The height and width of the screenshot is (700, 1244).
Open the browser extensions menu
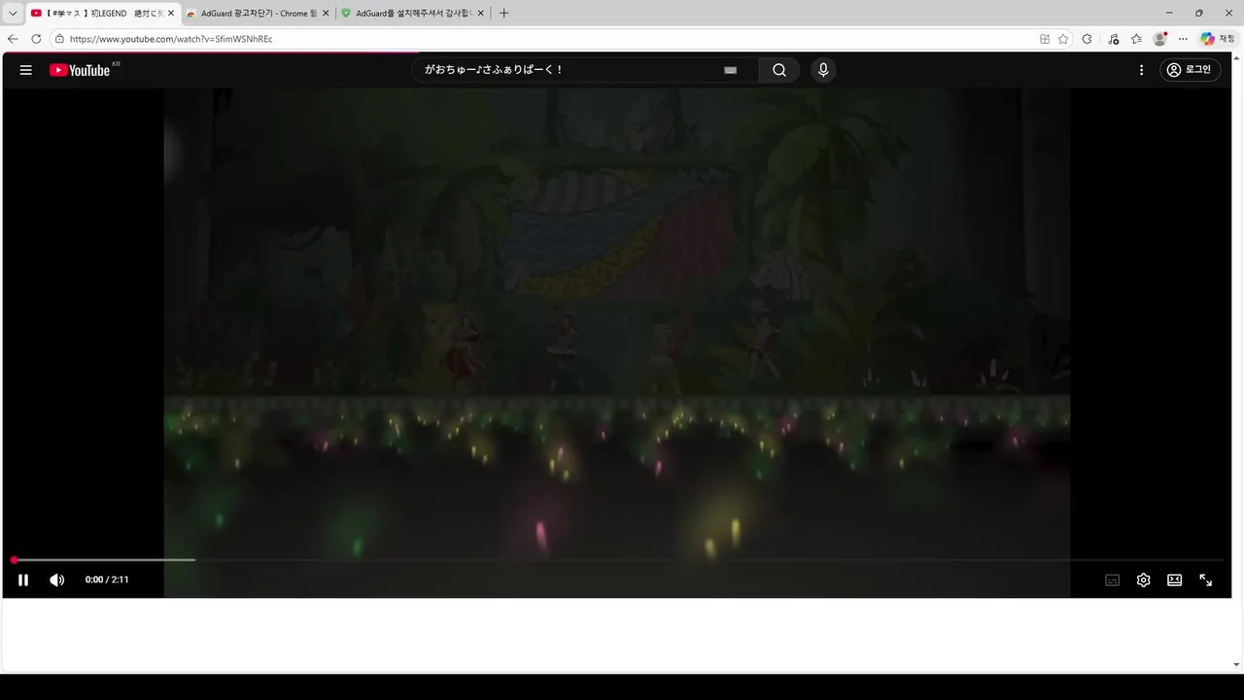1088,39
